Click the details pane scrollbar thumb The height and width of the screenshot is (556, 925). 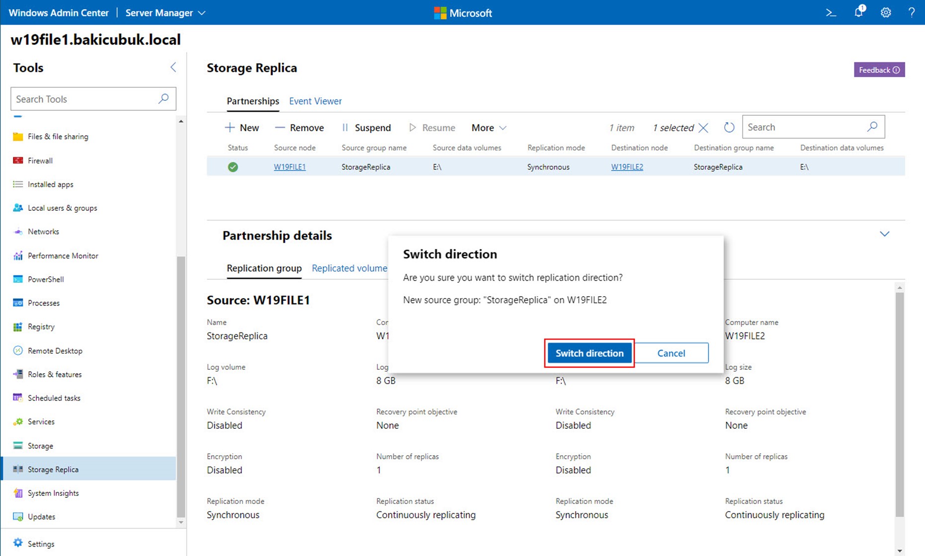click(x=900, y=404)
